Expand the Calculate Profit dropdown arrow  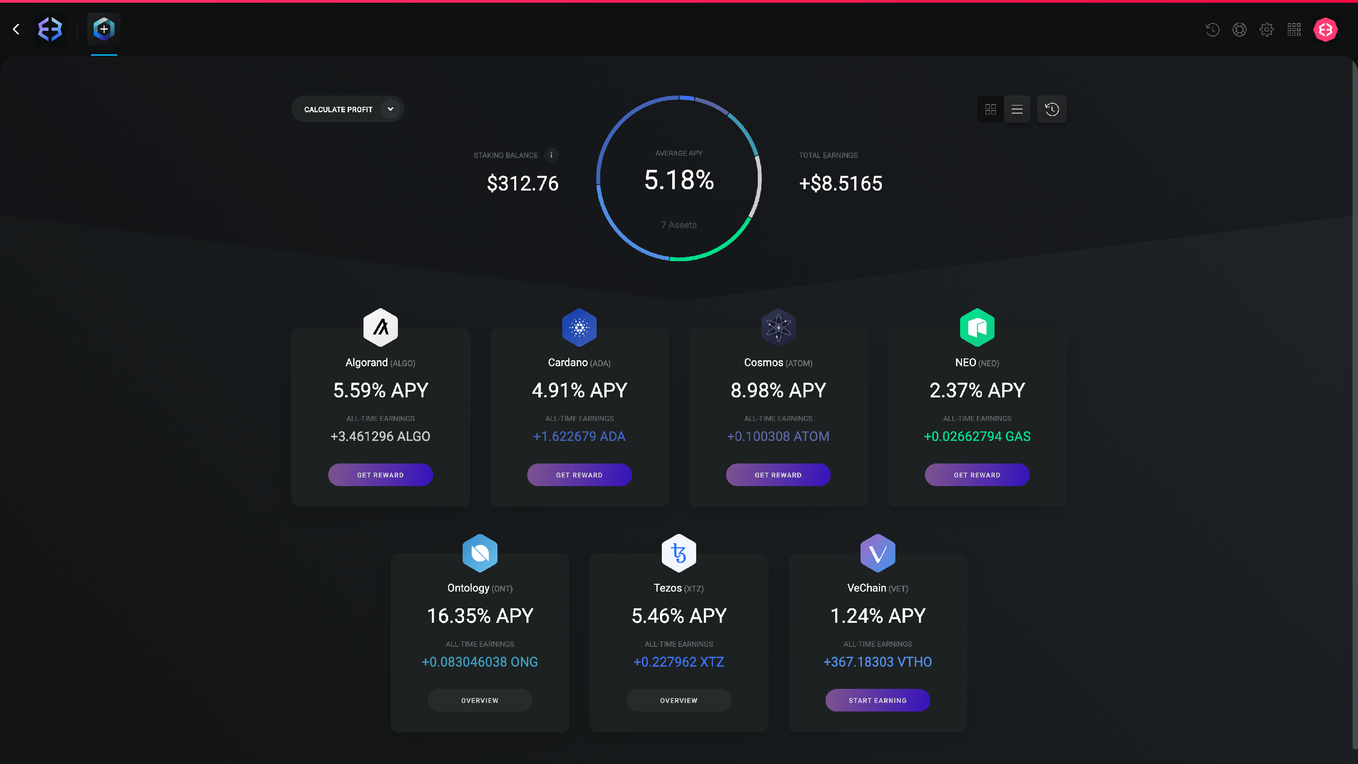[x=391, y=109]
